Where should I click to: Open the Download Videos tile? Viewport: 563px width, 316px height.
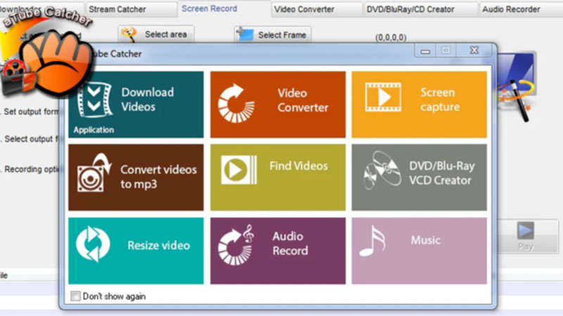pos(136,104)
